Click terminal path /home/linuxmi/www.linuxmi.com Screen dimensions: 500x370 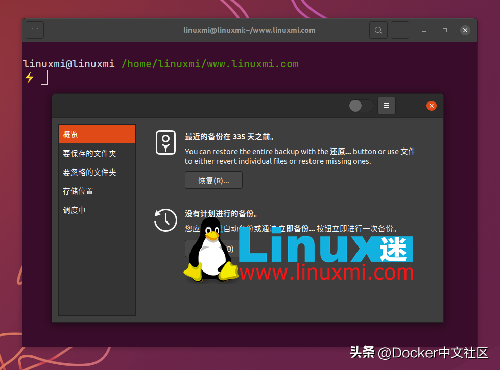[210, 64]
